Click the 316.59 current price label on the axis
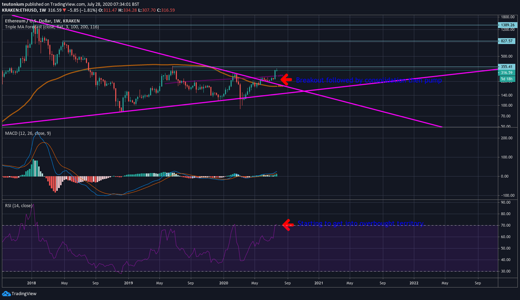Viewport: 520px width, 300px height. (x=507, y=73)
